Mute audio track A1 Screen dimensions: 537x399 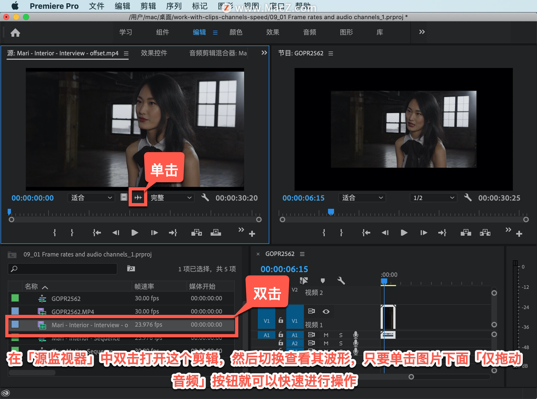326,335
